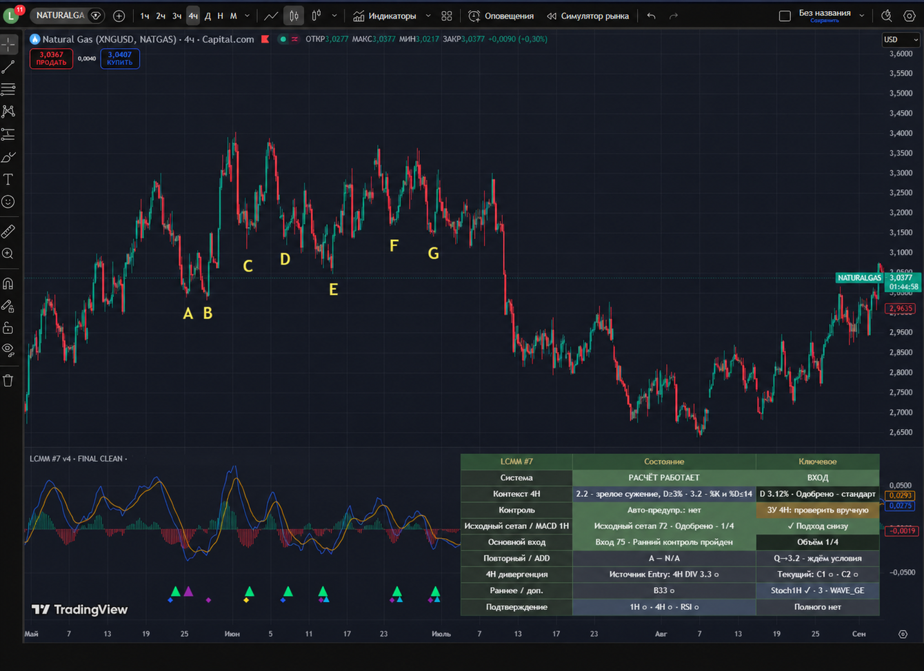The height and width of the screenshot is (671, 924).
Task: Open indicator templates grid icon
Action: [x=447, y=15]
